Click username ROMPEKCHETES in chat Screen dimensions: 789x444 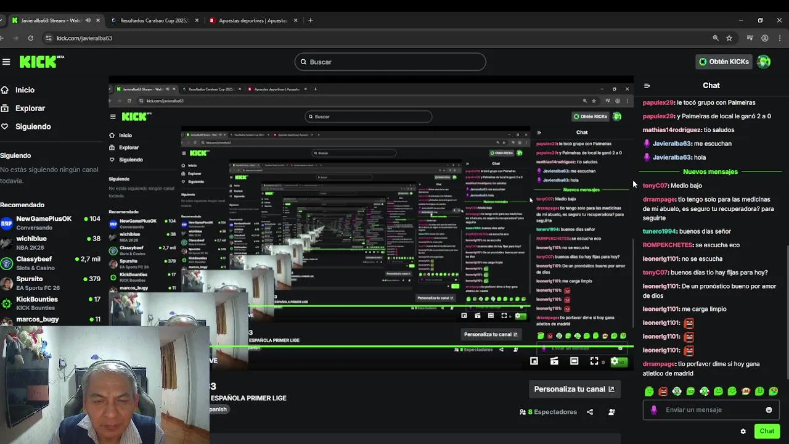[x=668, y=245]
